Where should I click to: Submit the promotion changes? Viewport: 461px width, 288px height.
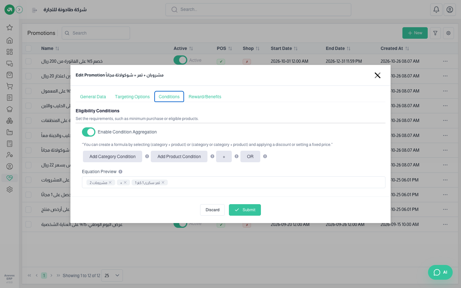[x=245, y=210]
